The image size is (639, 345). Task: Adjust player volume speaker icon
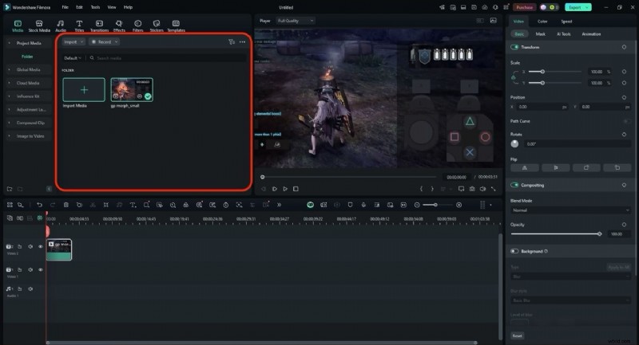pyautogui.click(x=483, y=189)
